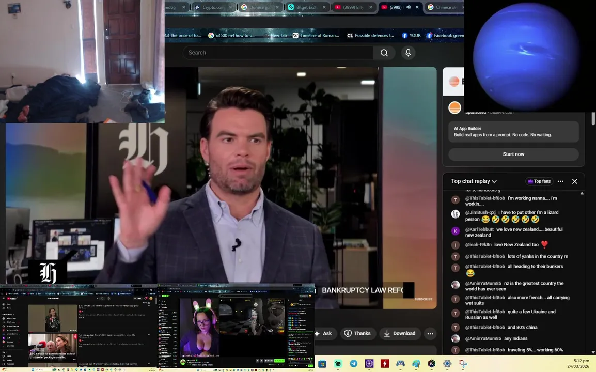The image size is (596, 372).
Task: Open the (3999) Billy YouTube tab
Action: coord(353,7)
